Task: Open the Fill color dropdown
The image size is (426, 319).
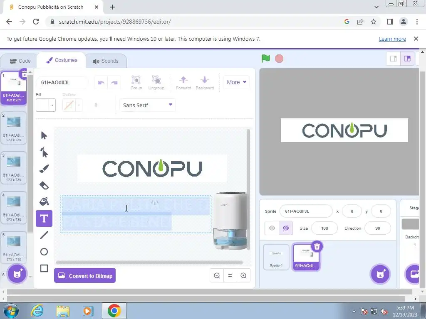Action: point(52,105)
